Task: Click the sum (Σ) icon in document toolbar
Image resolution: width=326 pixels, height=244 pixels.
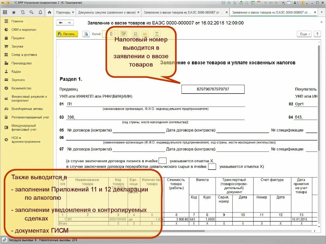Action: 157,34
